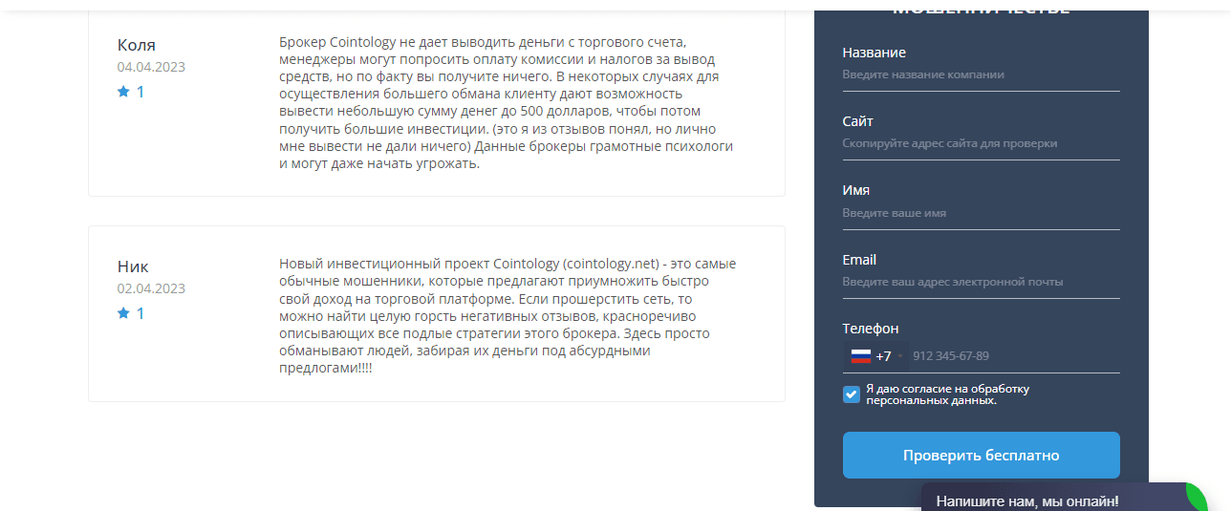Click the review date 04.04.2023

click(x=151, y=67)
